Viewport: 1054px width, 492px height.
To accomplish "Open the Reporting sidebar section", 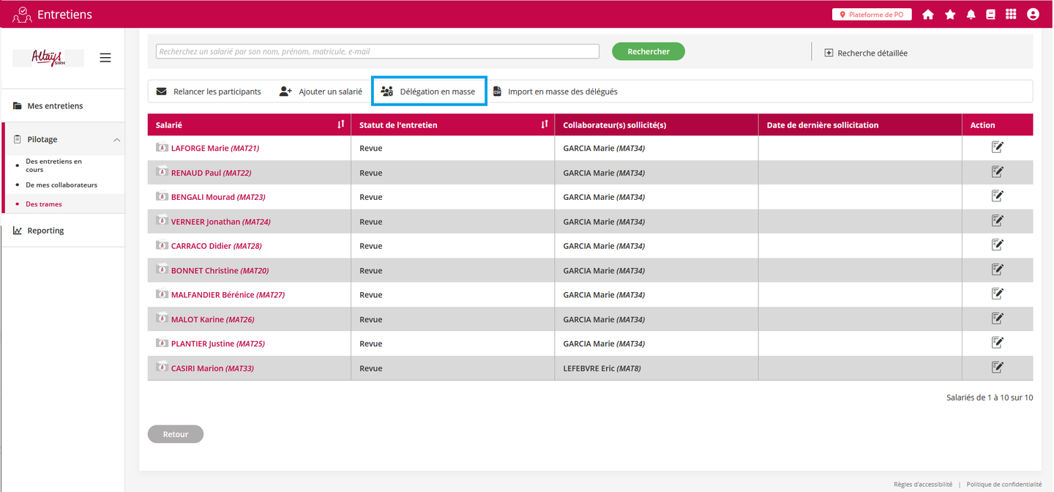I will tap(45, 231).
